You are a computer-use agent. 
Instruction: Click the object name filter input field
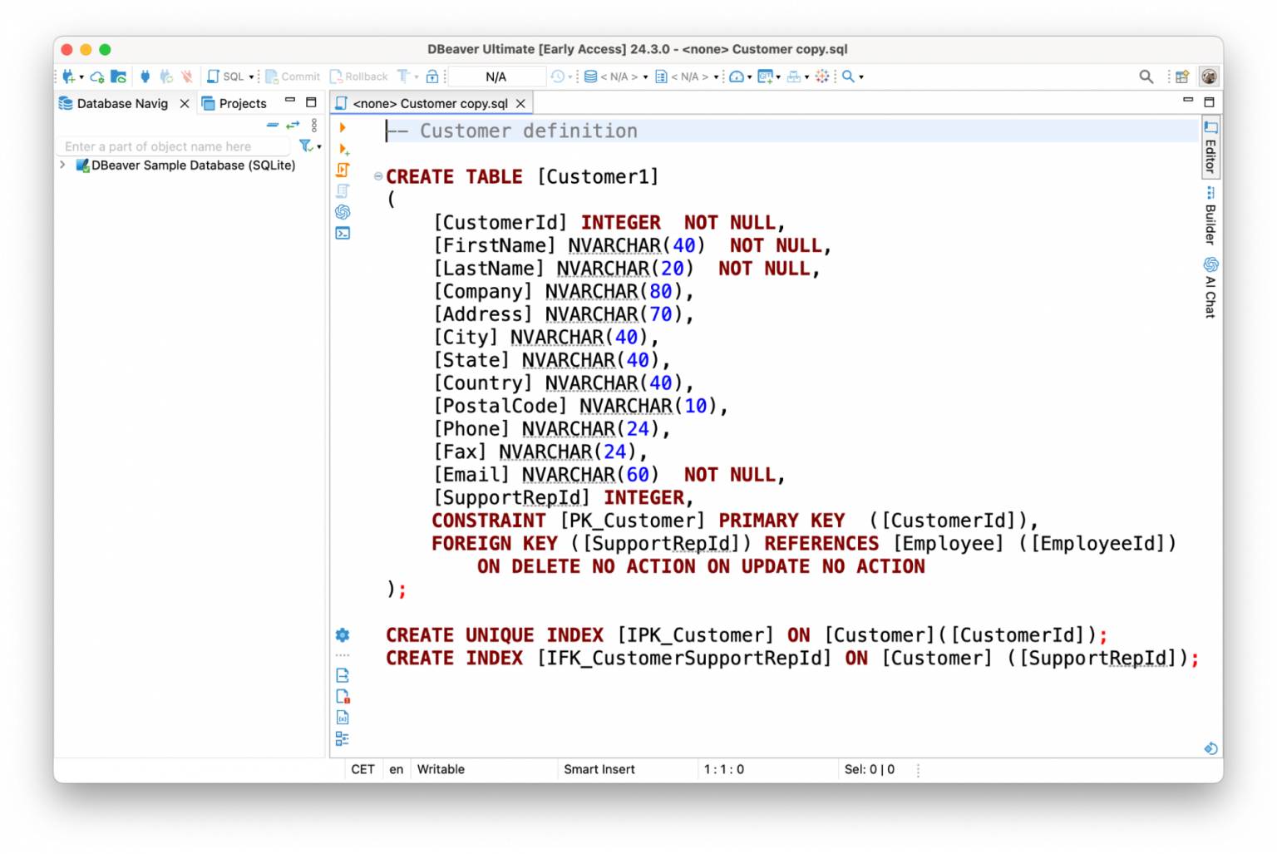[170, 146]
